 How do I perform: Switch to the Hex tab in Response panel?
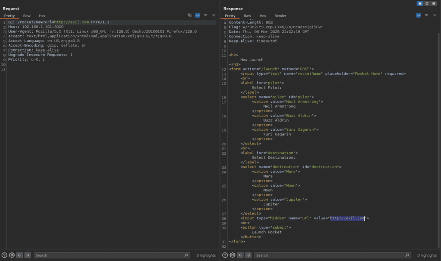pyautogui.click(x=263, y=15)
